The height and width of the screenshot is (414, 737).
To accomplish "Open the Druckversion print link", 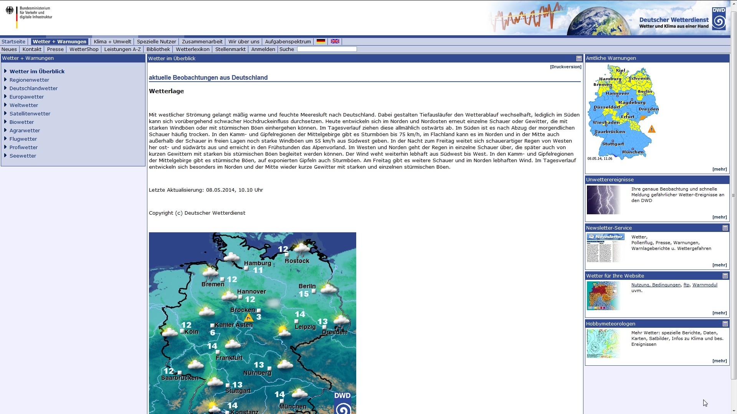I will 565,67.
